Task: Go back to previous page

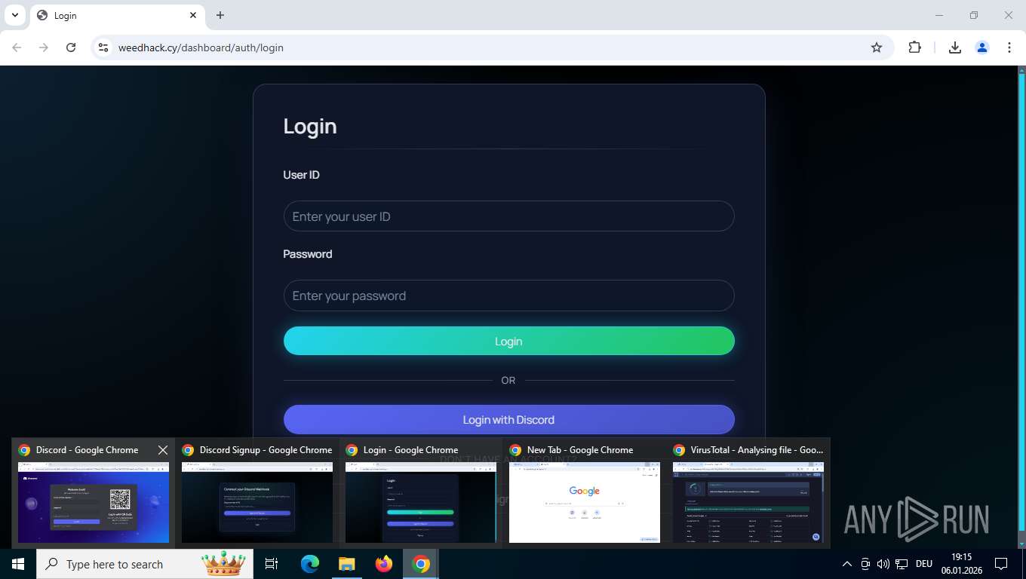Action: click(17, 47)
